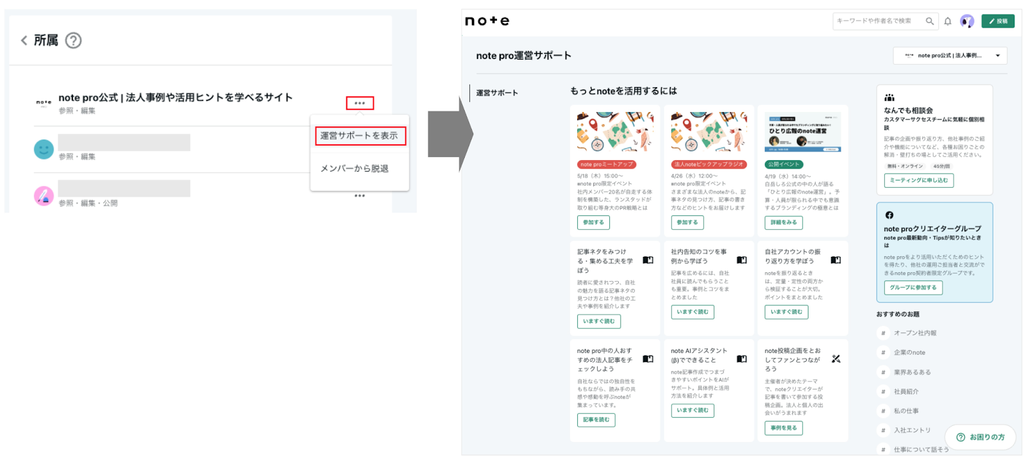The height and width of the screenshot is (458, 1026).
Task: Click the もっとnoteを活用するには heading
Action: tap(623, 91)
